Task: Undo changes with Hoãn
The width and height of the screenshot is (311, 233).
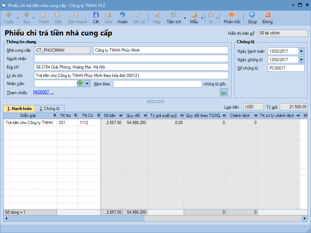Action: point(122,18)
